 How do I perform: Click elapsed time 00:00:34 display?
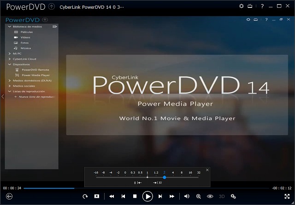tap(12, 188)
